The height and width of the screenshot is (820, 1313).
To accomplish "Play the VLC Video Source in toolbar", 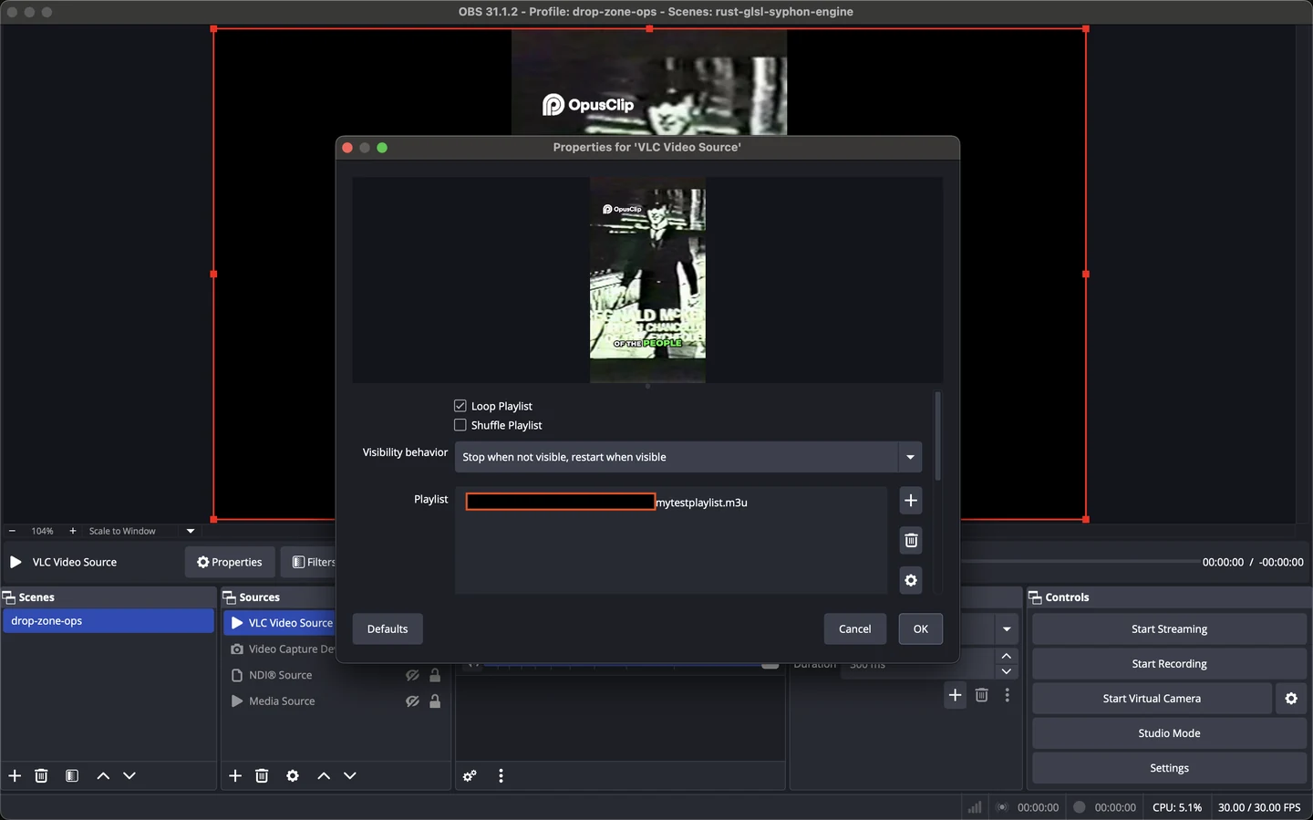I will point(16,562).
